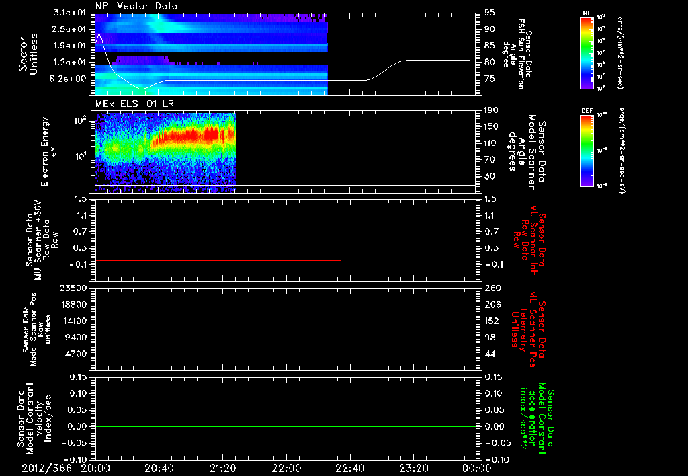Click the 23:20 time axis label

(413, 468)
